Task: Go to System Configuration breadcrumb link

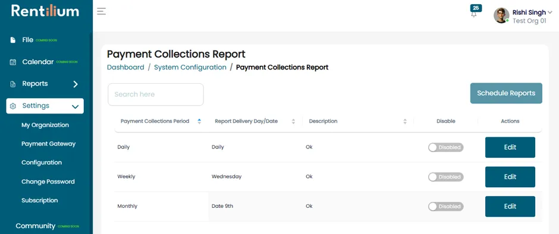Action: (190, 67)
